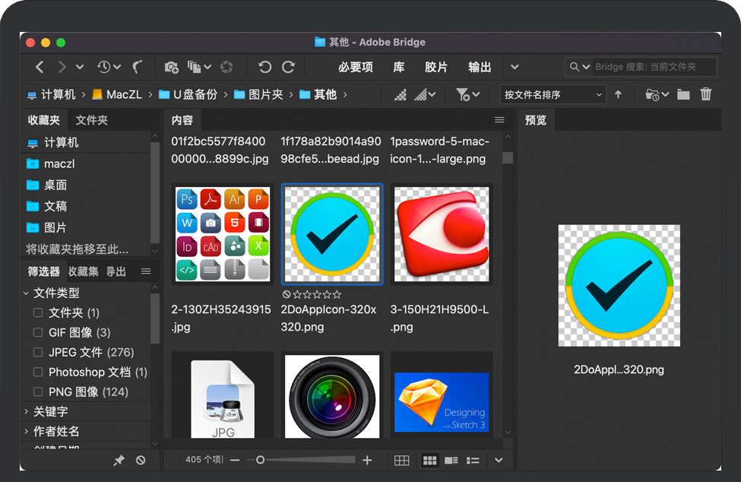The width and height of the screenshot is (741, 482).
Task: Create a new folder with folder icon
Action: pos(683,94)
